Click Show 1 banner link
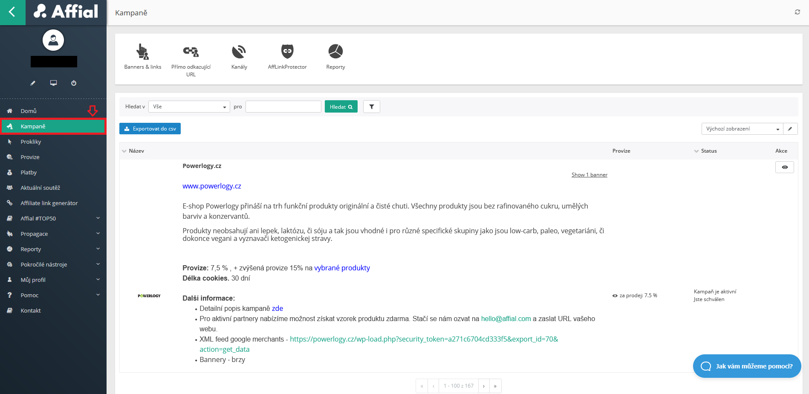 [x=589, y=175]
